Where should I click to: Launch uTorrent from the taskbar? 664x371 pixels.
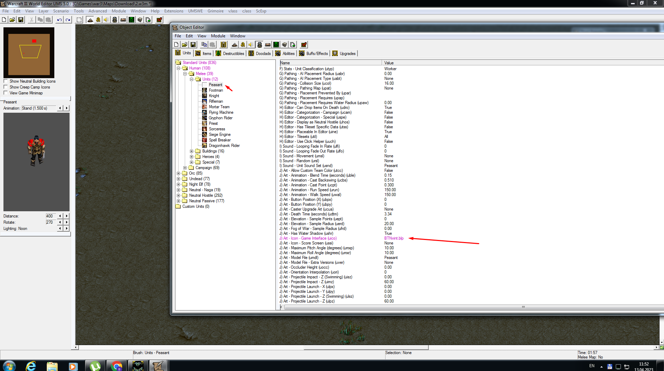95,366
